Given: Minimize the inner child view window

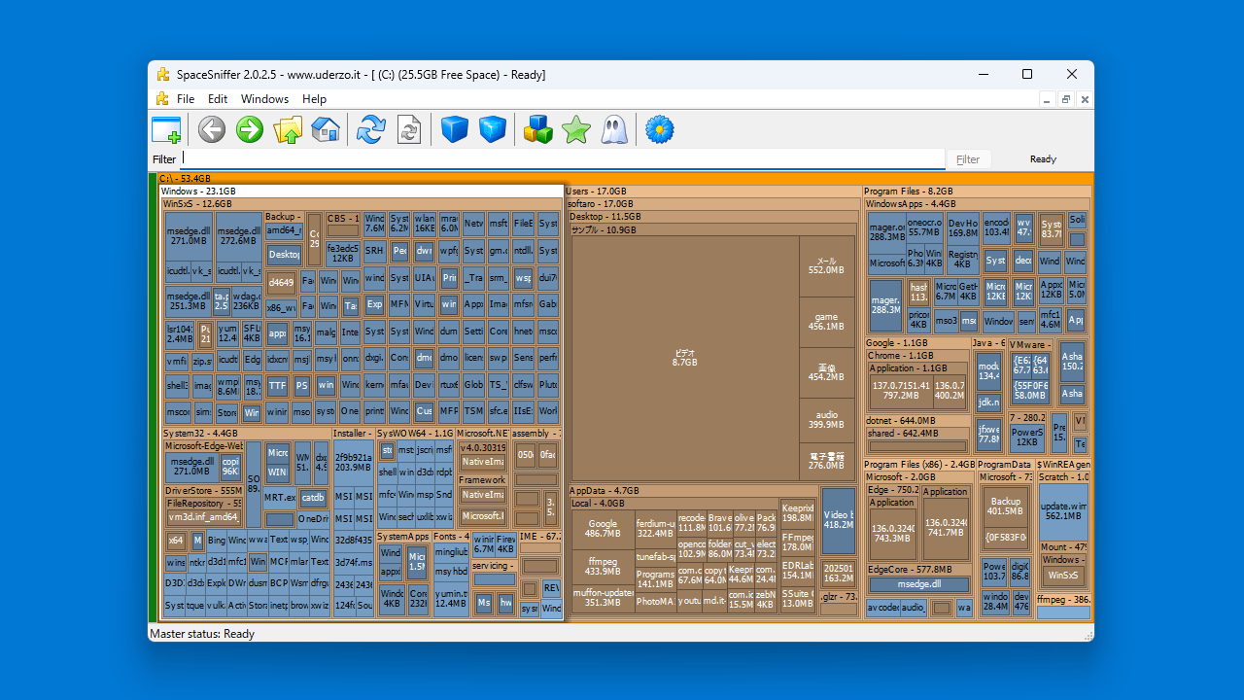Looking at the screenshot, I should (x=1047, y=99).
